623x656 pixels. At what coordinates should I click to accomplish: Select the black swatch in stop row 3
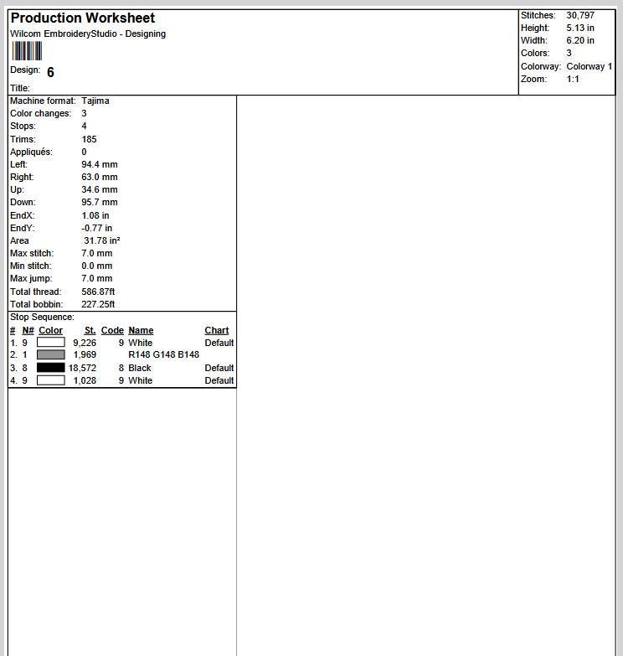click(x=51, y=367)
